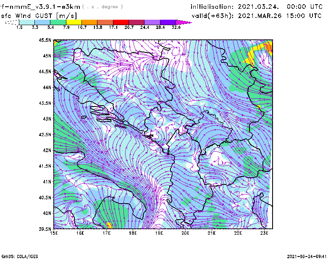Click the green legend color swatch
The width and height of the screenshot is (336, 259).
(x=58, y=22)
